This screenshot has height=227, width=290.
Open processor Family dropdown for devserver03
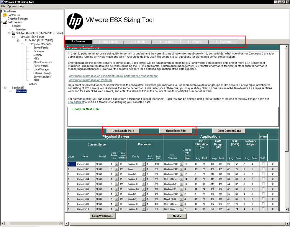pos(144,174)
